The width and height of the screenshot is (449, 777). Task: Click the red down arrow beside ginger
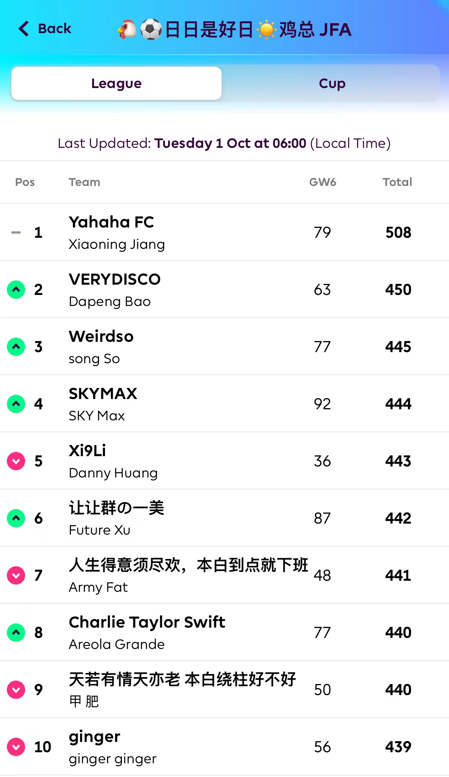click(x=16, y=747)
